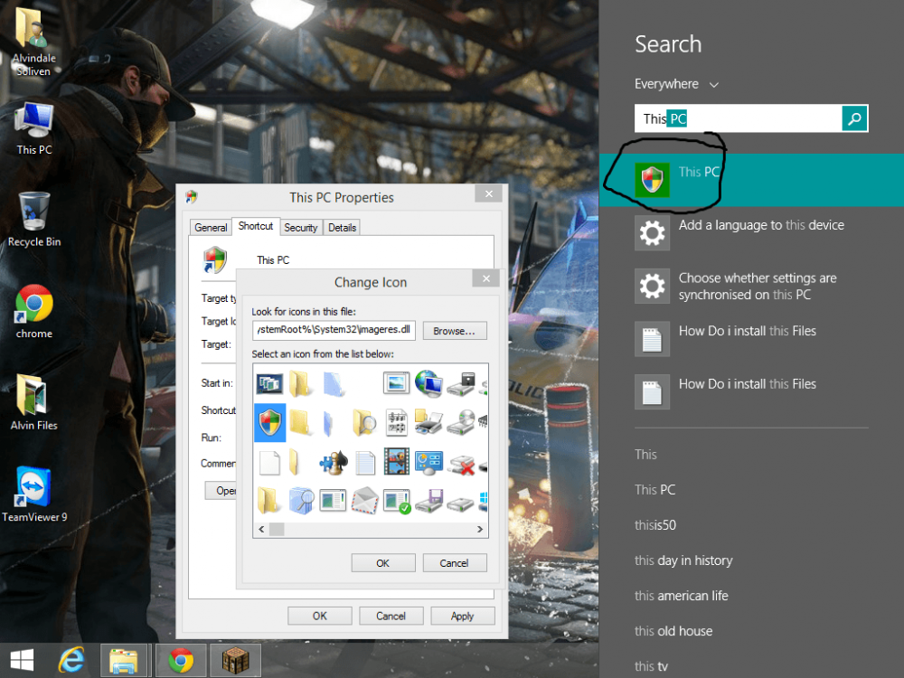Pick the film strip video icon
This screenshot has height=678, width=904.
(x=397, y=462)
